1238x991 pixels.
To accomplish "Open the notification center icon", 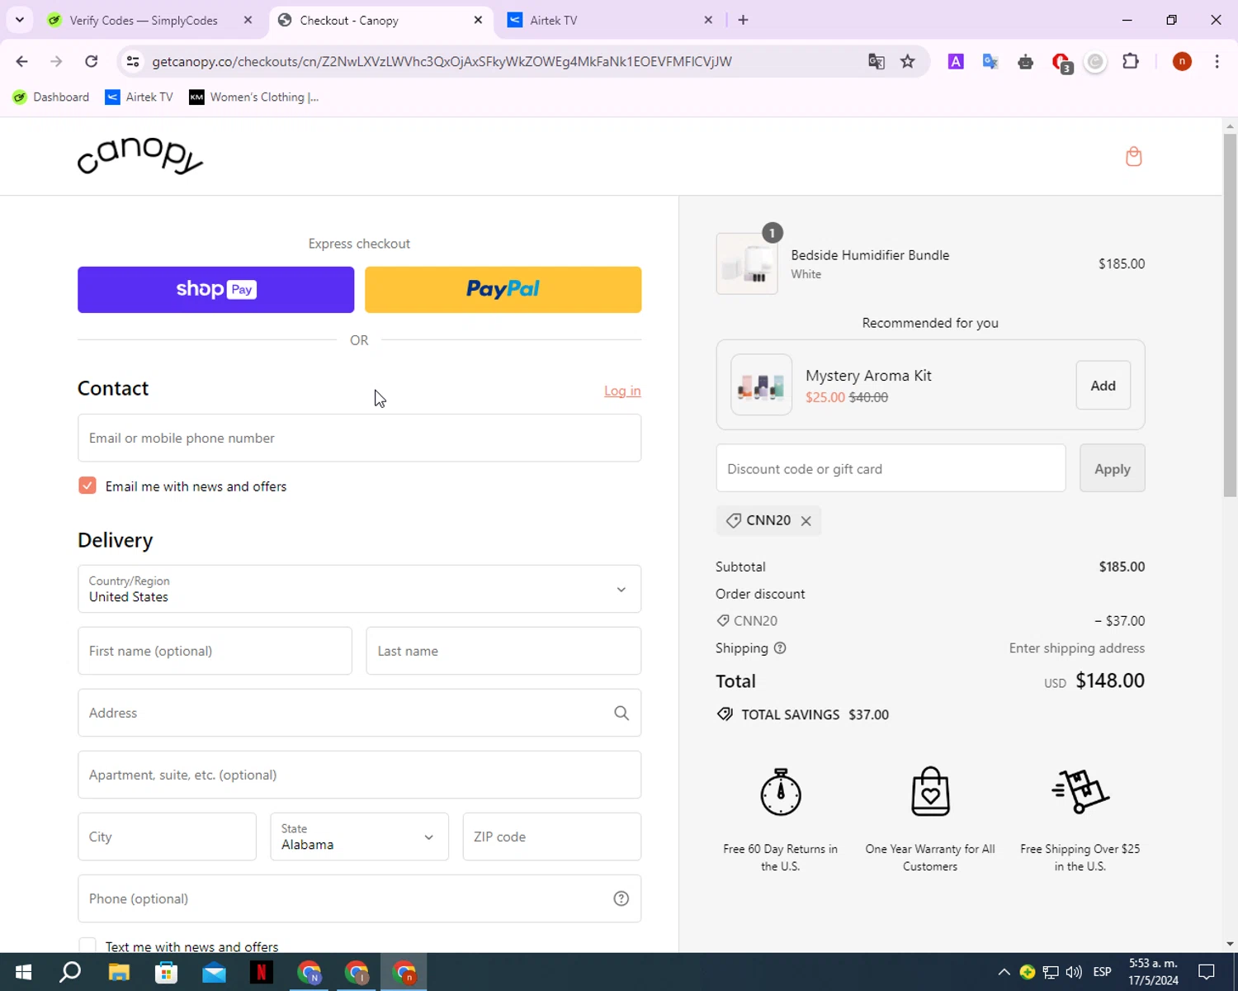I will 1207,972.
